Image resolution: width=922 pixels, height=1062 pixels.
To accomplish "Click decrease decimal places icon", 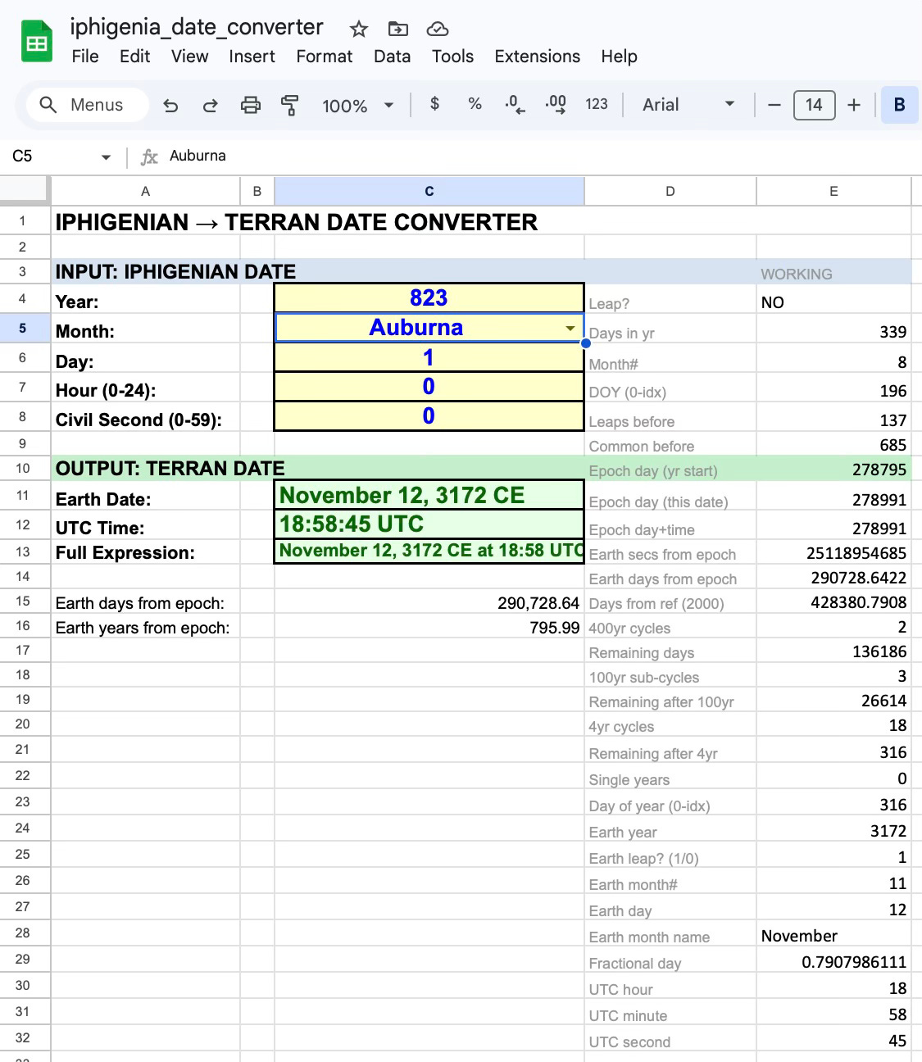I will tap(515, 104).
